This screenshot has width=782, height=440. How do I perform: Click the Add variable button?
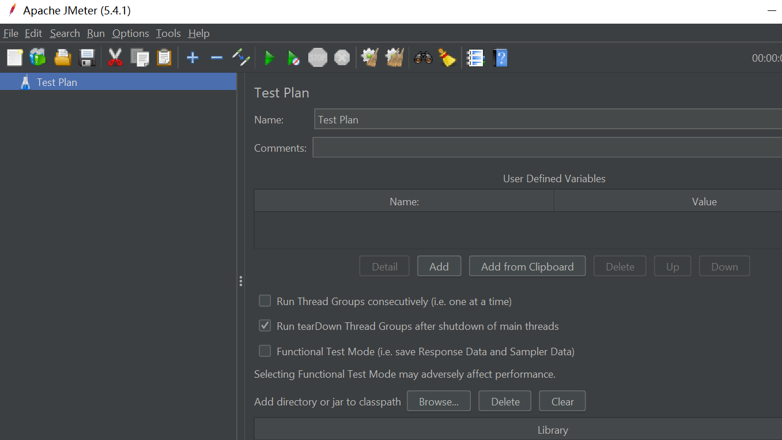439,266
